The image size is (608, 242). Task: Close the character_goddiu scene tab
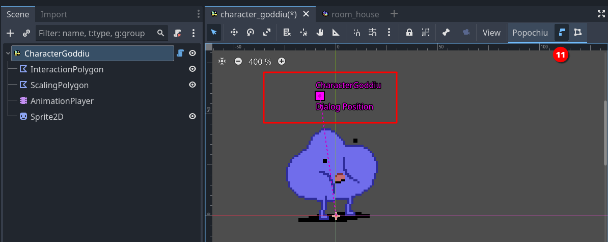pos(306,14)
